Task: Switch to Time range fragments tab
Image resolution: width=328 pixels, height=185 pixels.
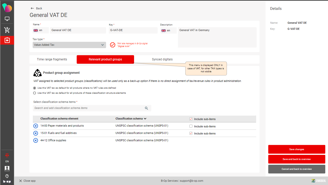Action: pyautogui.click(x=52, y=59)
